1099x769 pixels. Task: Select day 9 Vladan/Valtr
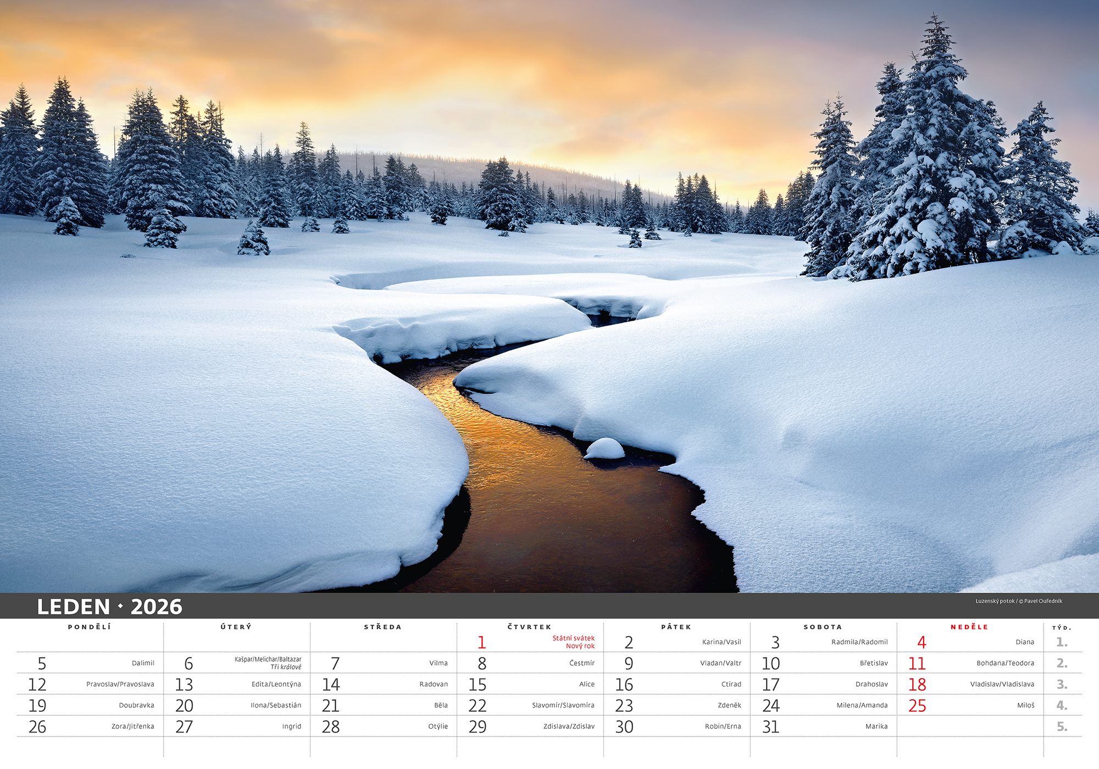pyautogui.click(x=677, y=663)
